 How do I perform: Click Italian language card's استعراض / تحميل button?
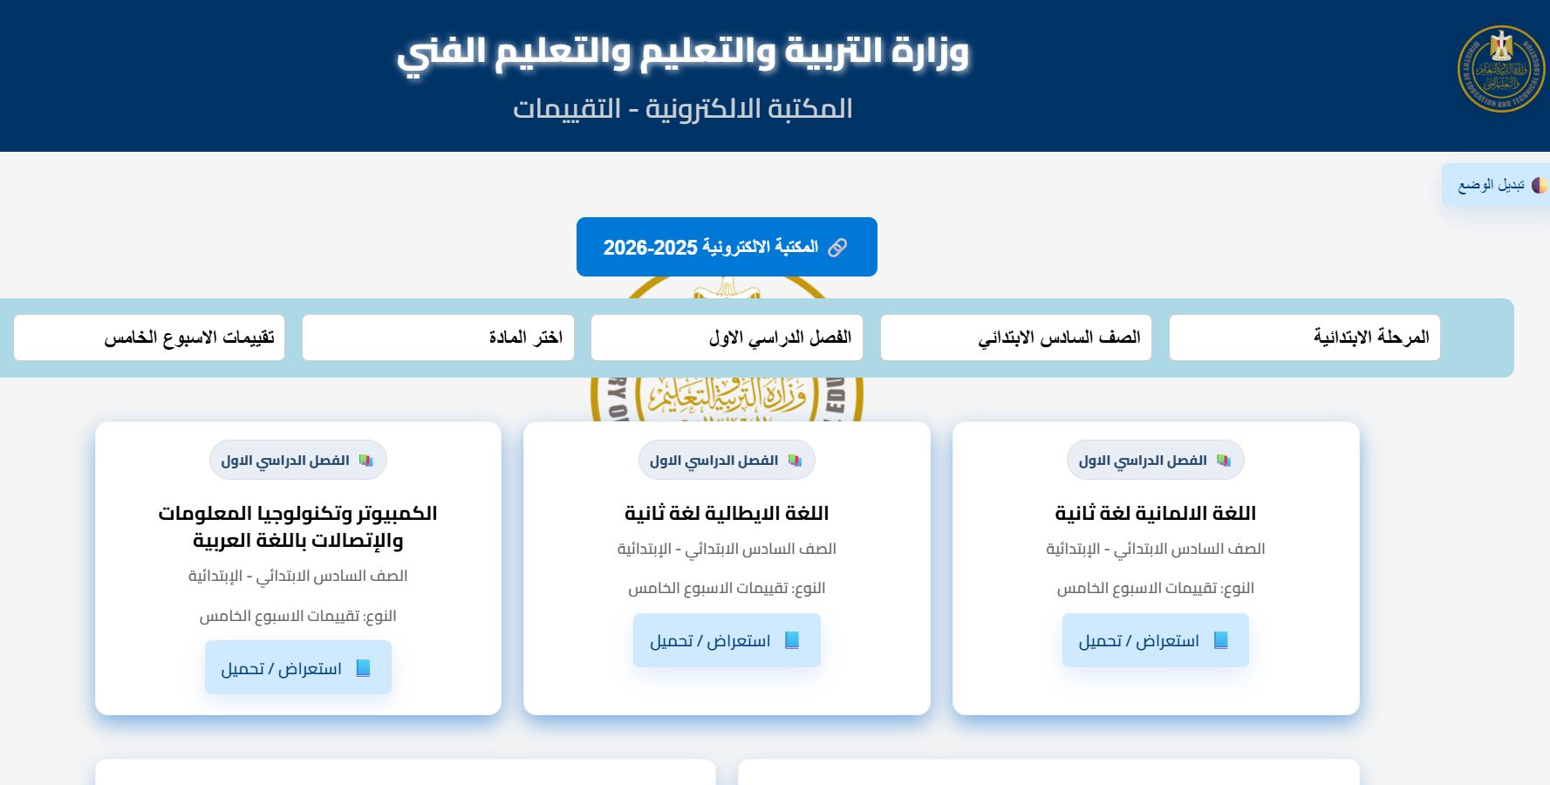click(x=727, y=641)
